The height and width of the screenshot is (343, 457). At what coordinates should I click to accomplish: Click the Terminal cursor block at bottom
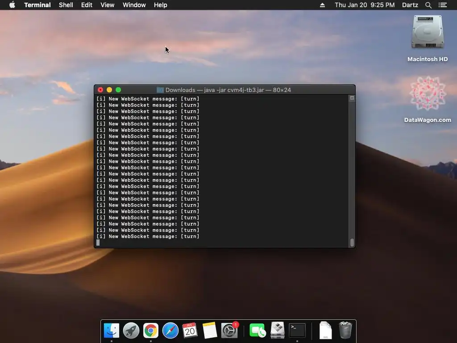(x=98, y=243)
